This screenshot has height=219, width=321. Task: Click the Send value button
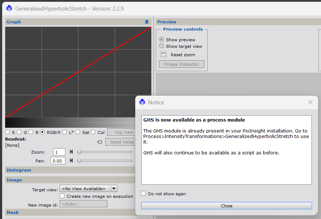(x=120, y=142)
